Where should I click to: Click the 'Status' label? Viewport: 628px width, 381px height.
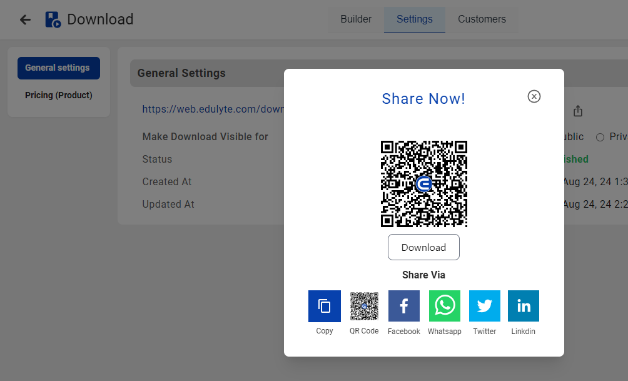point(157,159)
